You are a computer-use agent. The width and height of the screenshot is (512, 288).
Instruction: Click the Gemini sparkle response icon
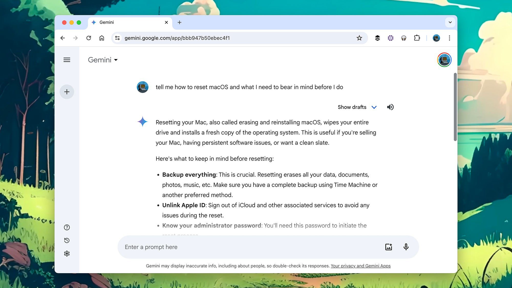click(143, 122)
